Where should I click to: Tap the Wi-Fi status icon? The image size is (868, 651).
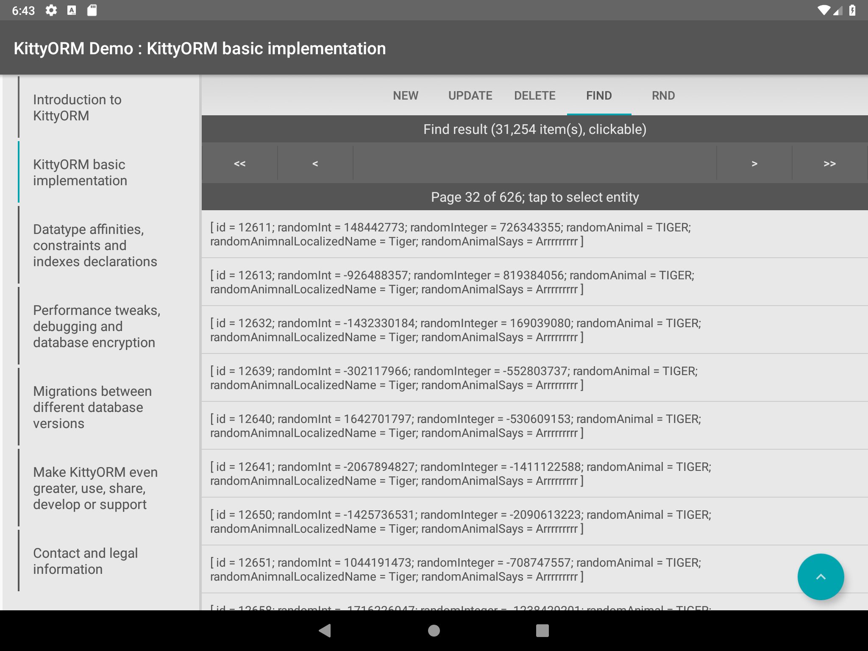pyautogui.click(x=823, y=10)
